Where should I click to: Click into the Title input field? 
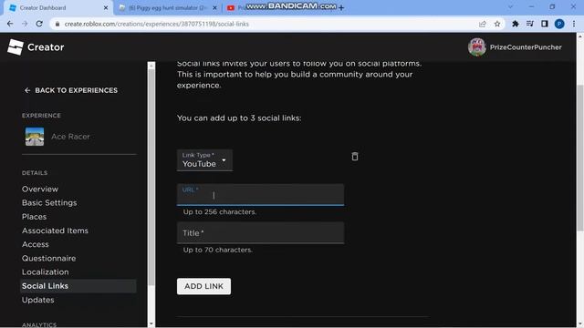260,233
